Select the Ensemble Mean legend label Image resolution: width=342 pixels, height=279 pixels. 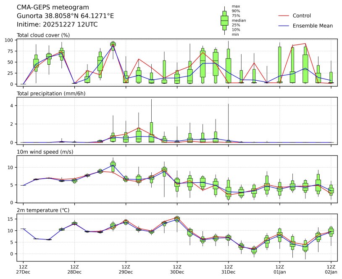click(313, 26)
